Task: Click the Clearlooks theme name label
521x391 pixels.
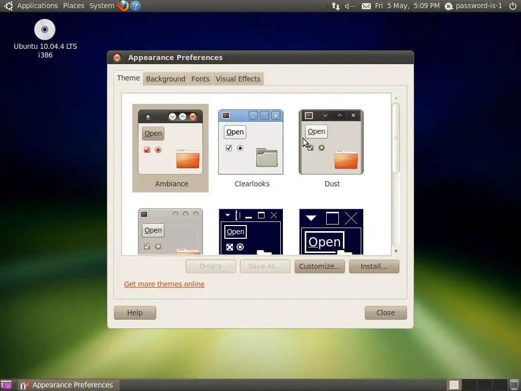Action: click(x=252, y=183)
